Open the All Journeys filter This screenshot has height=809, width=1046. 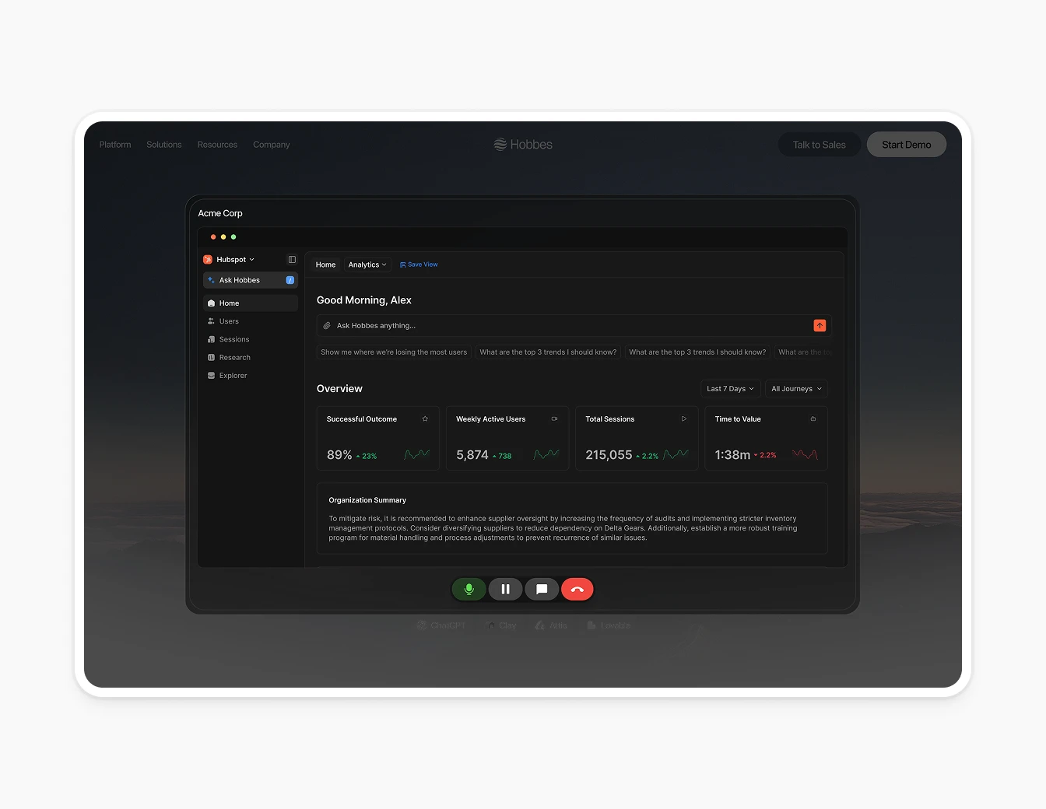point(795,388)
